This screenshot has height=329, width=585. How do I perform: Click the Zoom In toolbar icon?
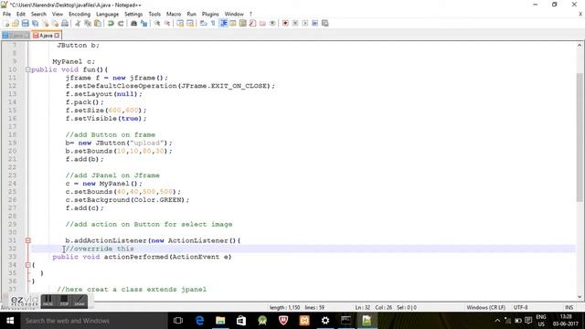pos(157,23)
